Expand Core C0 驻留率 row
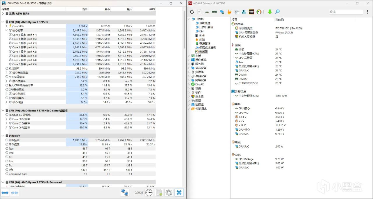Screen dimensions: 373x199 tap(6, 119)
